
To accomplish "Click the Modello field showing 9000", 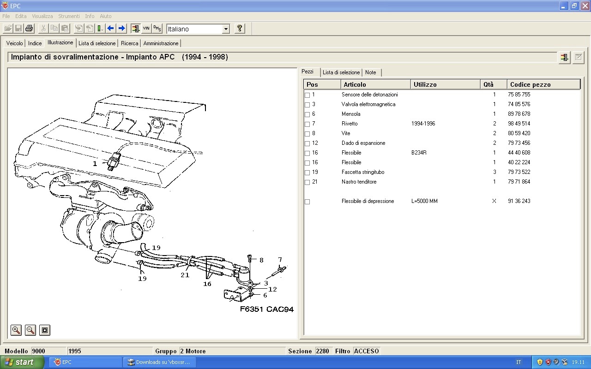I will [x=48, y=351].
